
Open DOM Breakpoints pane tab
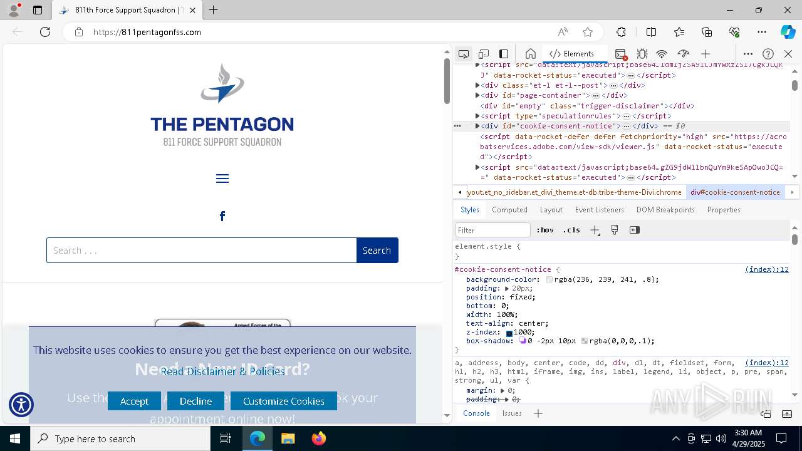(665, 210)
